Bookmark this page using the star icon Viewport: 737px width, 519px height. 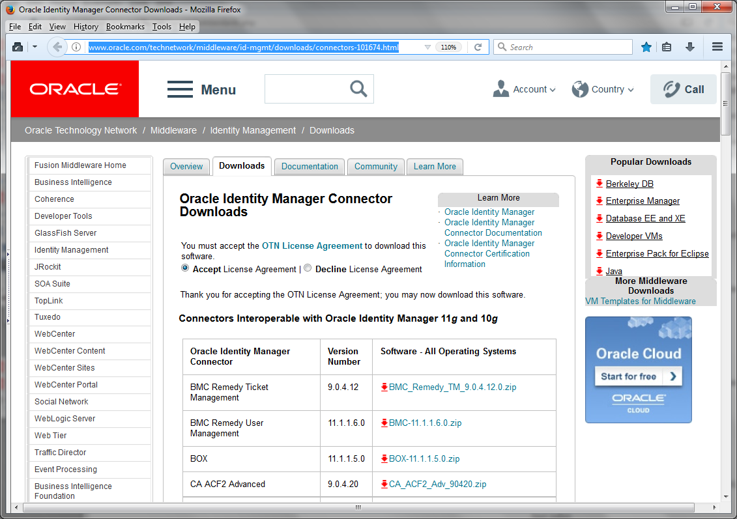646,46
